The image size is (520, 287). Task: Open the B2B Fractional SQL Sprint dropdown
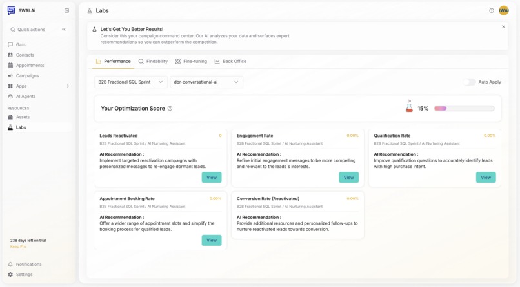click(x=131, y=82)
